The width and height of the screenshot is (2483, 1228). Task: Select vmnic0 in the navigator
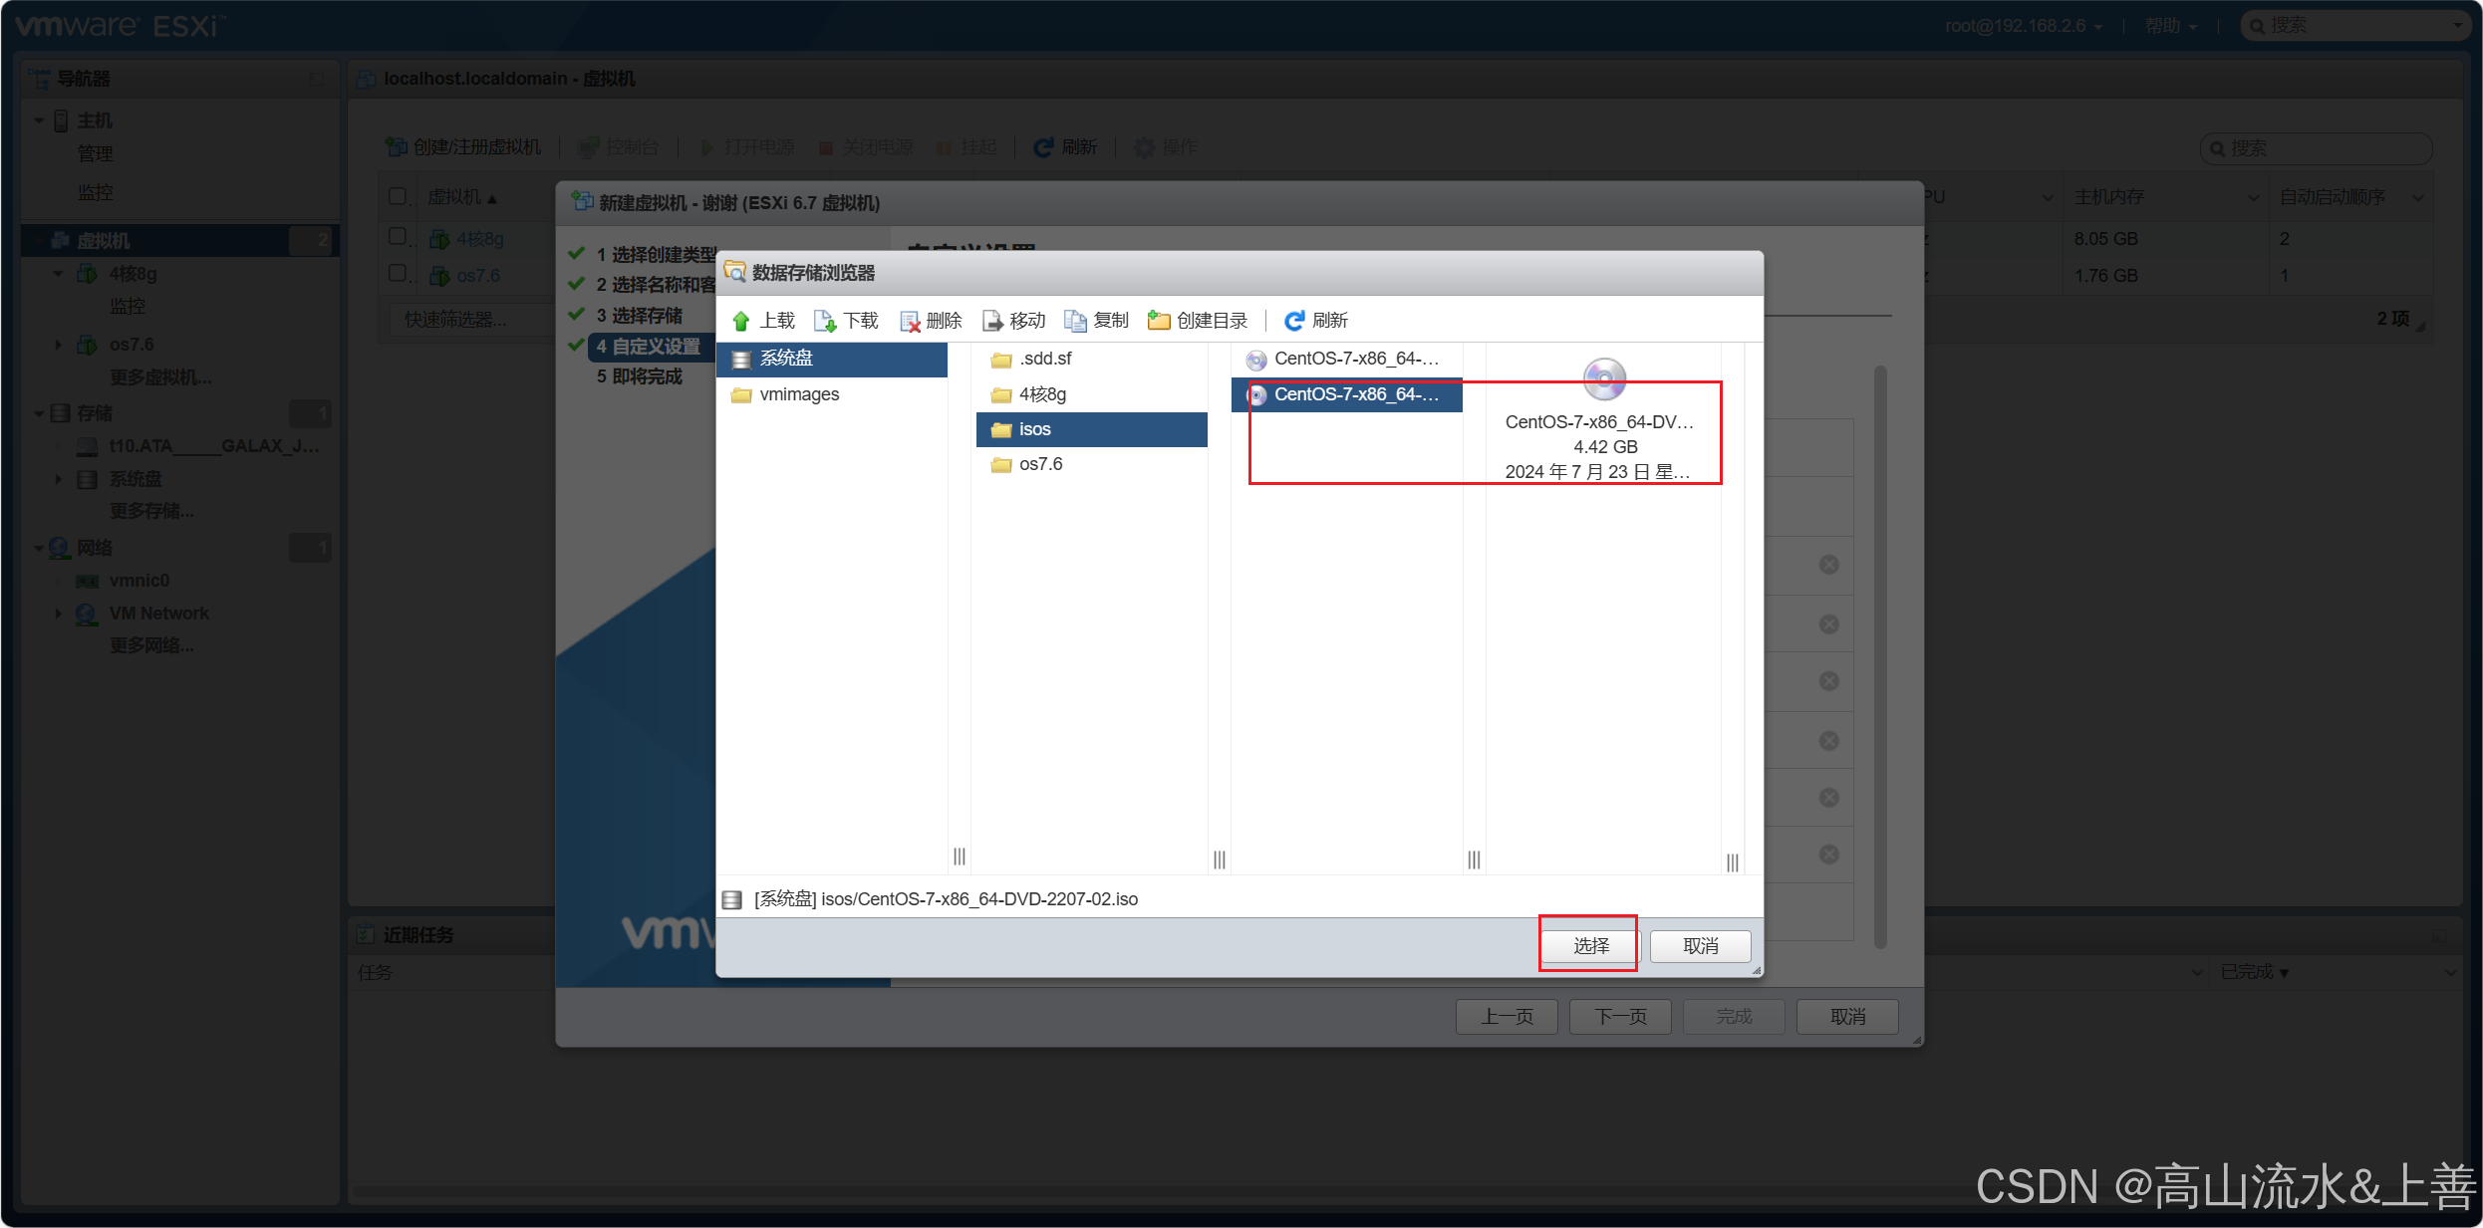tap(139, 581)
